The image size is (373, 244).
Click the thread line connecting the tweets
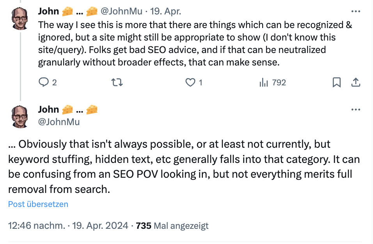20,66
